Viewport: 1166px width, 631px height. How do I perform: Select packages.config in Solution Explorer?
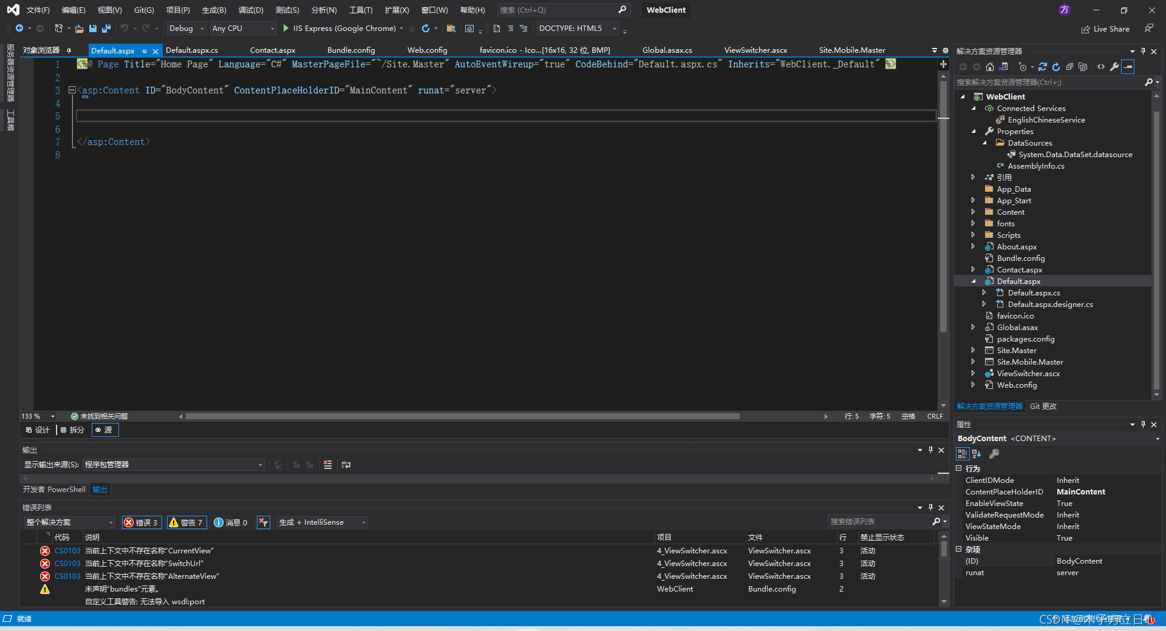click(1025, 339)
